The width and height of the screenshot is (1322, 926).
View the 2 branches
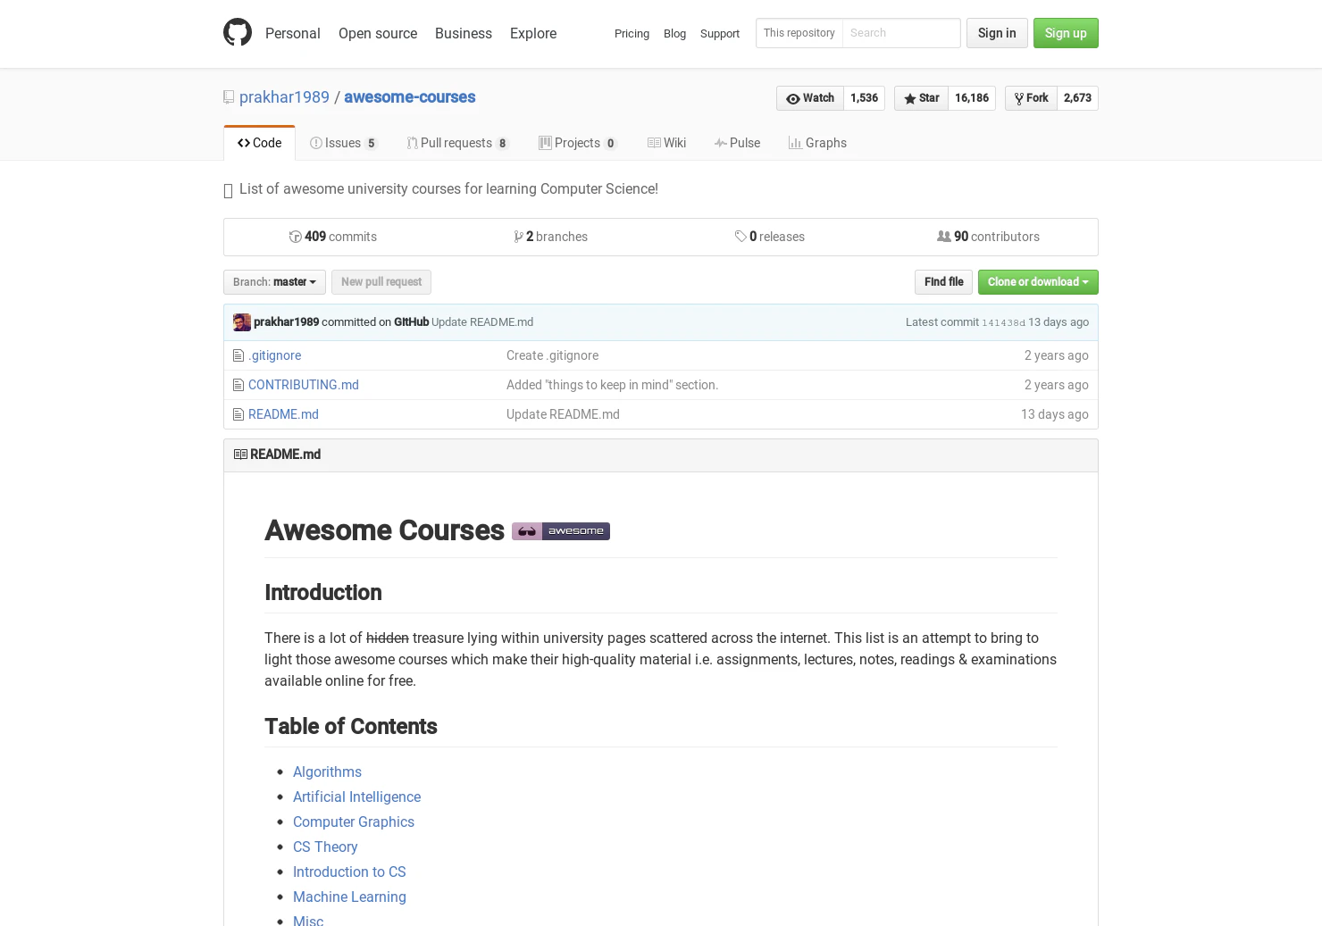(x=551, y=237)
